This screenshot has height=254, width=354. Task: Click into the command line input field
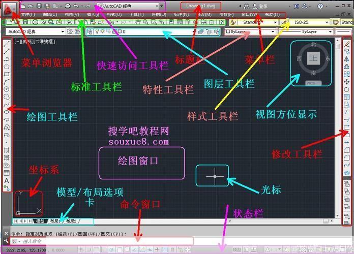pos(102,241)
